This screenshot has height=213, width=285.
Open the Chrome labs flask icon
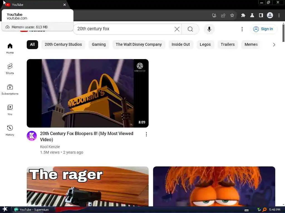(252, 16)
